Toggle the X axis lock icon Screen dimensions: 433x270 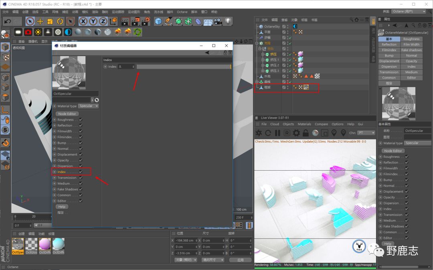(x=83, y=21)
